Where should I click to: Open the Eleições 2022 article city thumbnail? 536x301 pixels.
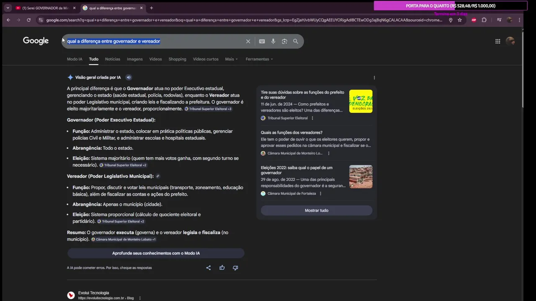[361, 176]
